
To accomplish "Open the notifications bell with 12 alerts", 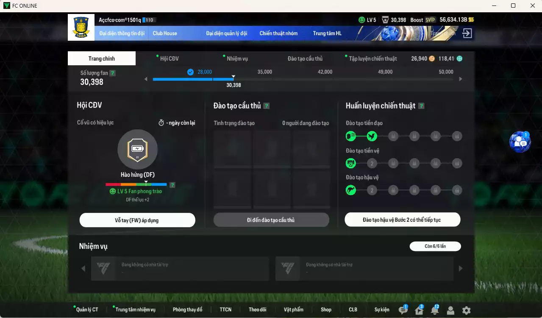I will 434,310.
